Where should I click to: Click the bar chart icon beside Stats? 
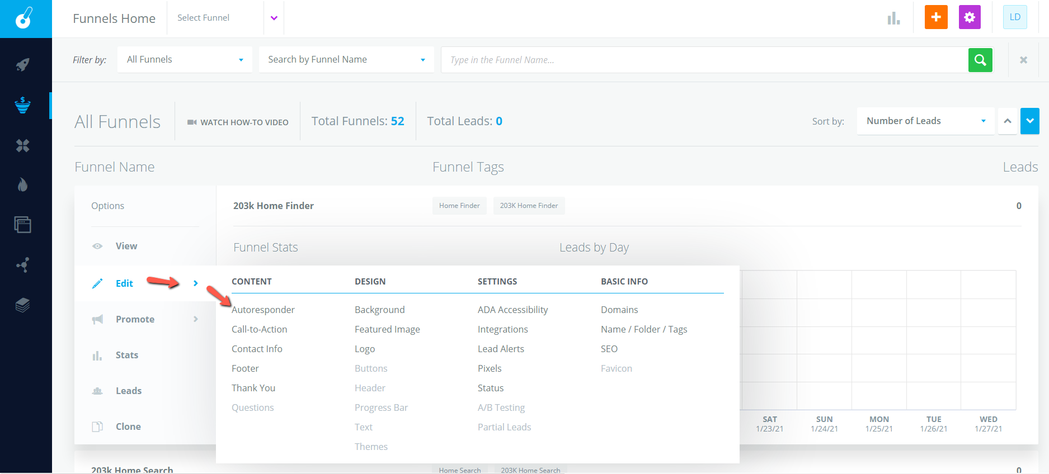pyautogui.click(x=97, y=355)
